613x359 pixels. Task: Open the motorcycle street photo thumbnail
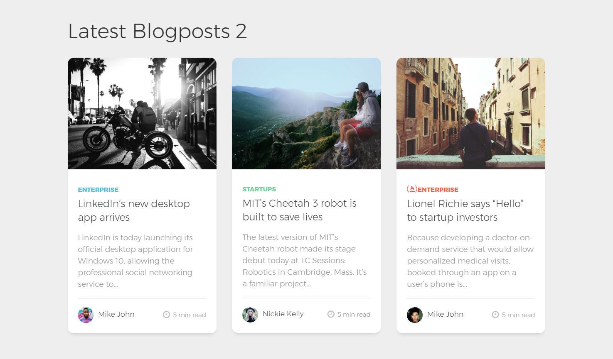(x=142, y=113)
